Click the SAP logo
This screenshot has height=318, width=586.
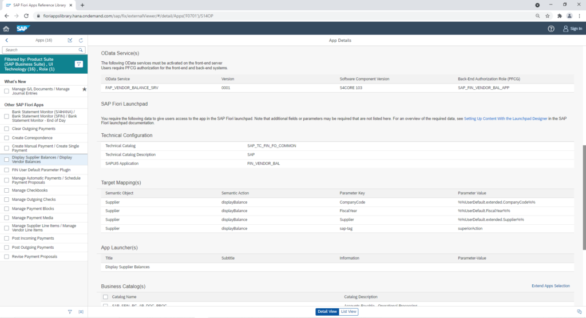tap(23, 29)
